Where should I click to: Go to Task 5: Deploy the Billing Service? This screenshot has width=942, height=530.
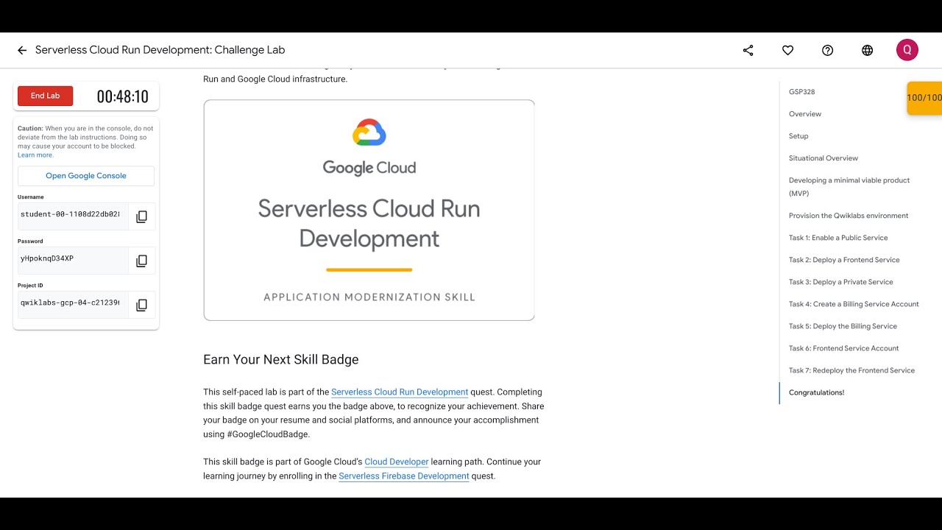point(843,326)
